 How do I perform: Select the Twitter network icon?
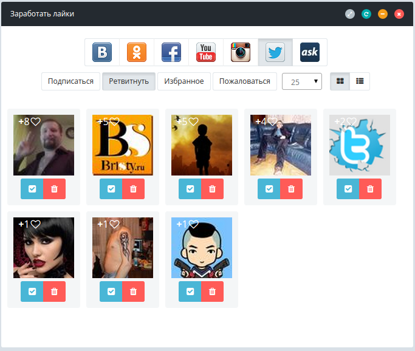(x=275, y=52)
